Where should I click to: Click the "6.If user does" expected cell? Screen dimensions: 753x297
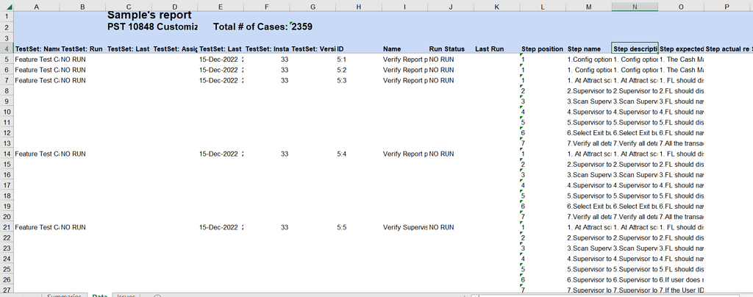click(681, 279)
